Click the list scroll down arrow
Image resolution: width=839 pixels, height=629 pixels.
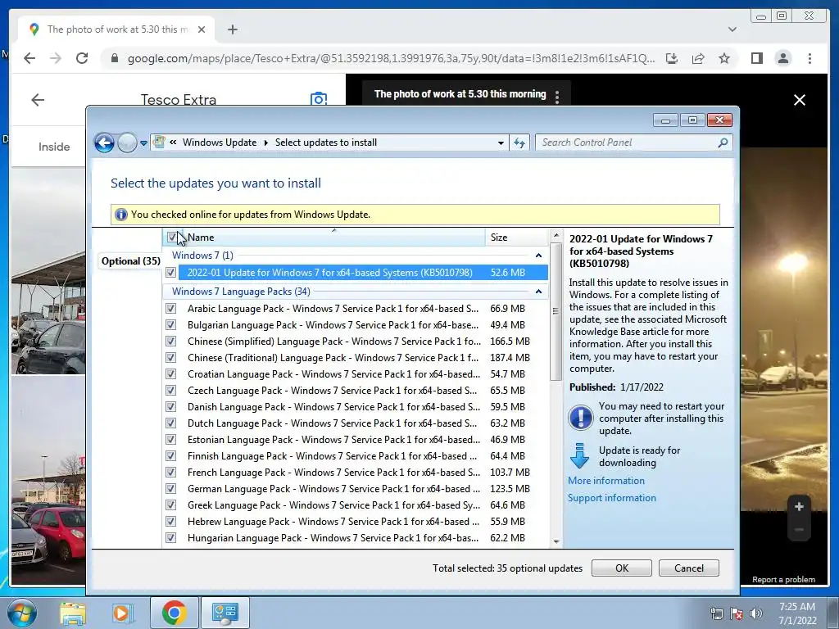coord(556,542)
